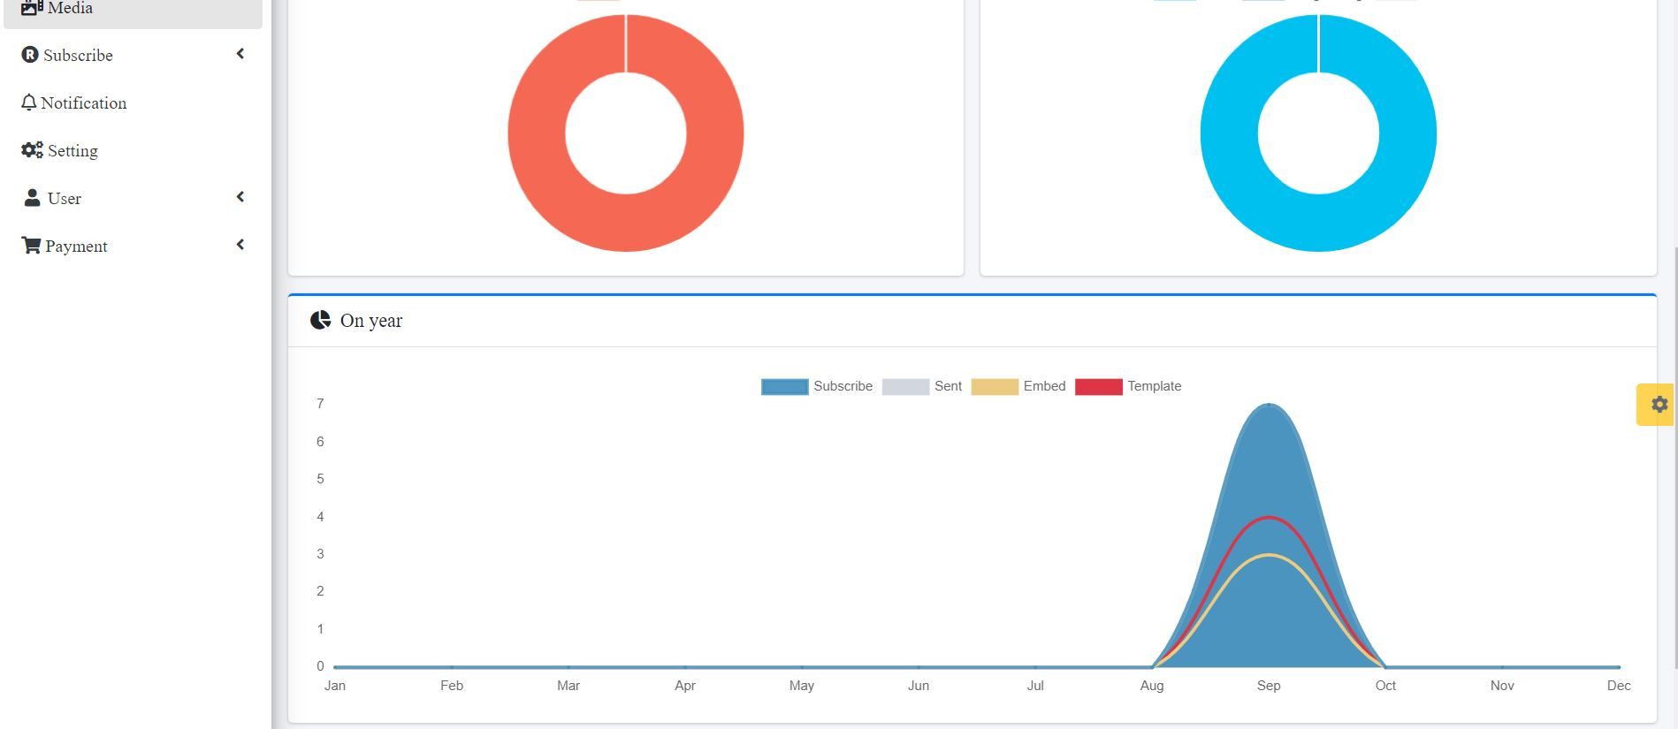The width and height of the screenshot is (1678, 729).
Task: Click the "7" y-axis value
Action: pyautogui.click(x=320, y=404)
